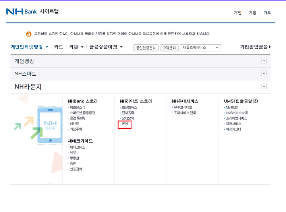Open the 컬쳐홀릭 link
Image resolution: width=286 pixels, height=212 pixels.
pyautogui.click(x=128, y=113)
